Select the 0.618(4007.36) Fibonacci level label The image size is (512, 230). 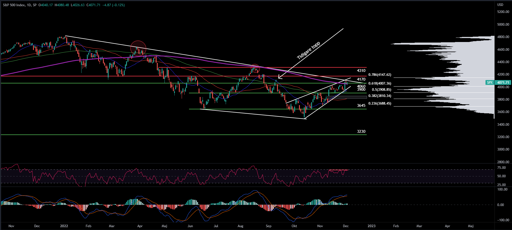380,83
